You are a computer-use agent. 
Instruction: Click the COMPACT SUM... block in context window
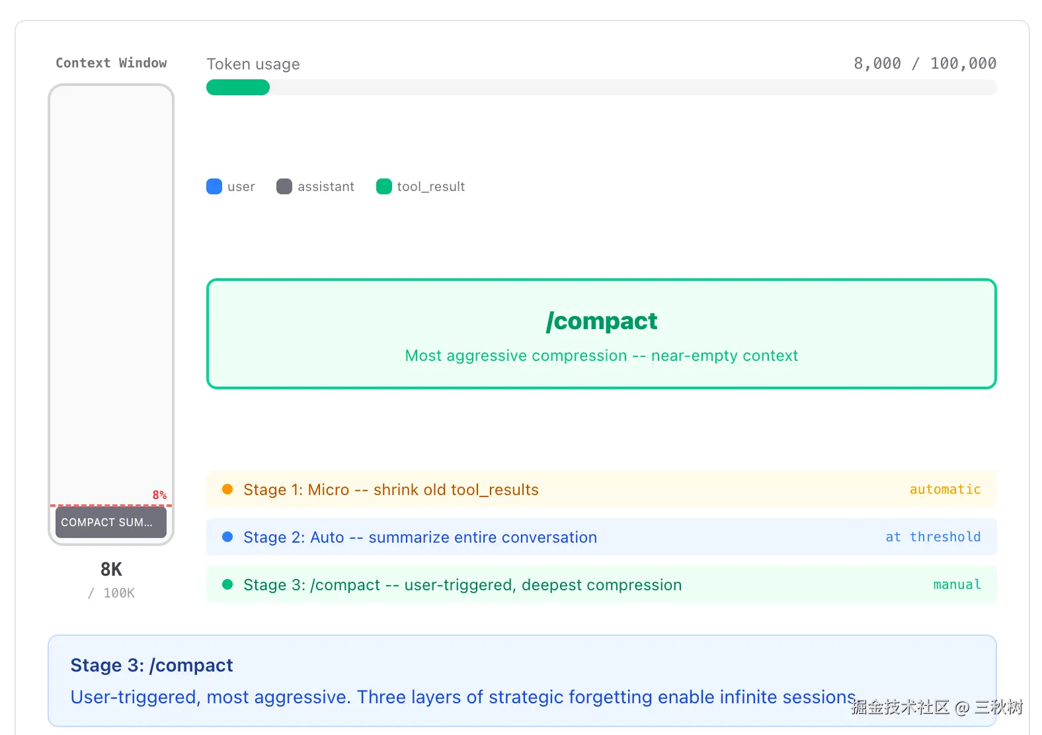tap(110, 522)
